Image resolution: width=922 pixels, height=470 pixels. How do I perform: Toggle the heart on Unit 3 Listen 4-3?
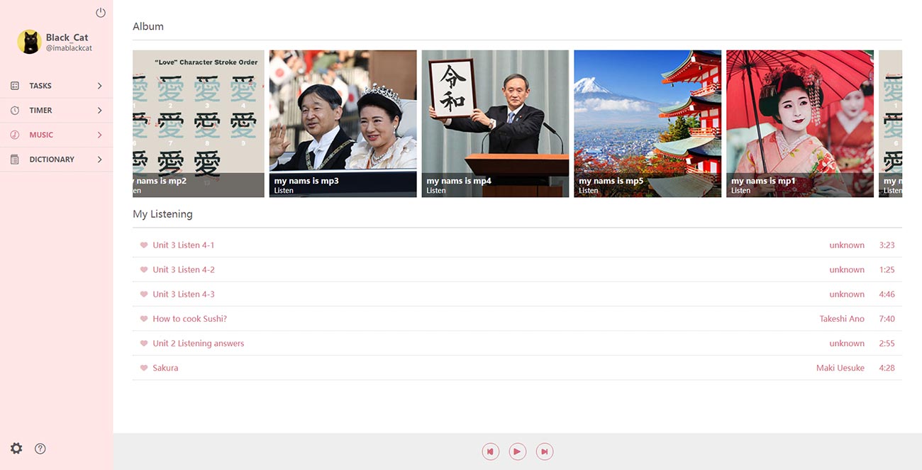click(144, 294)
